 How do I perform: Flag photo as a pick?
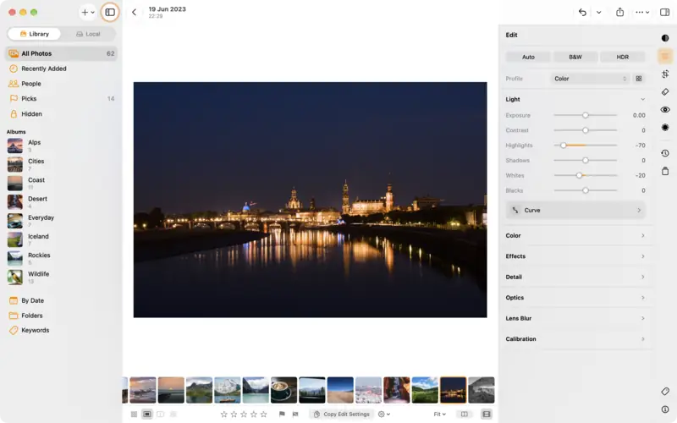[x=282, y=414]
